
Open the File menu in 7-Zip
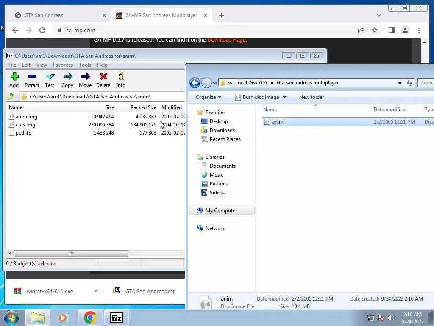pos(12,65)
